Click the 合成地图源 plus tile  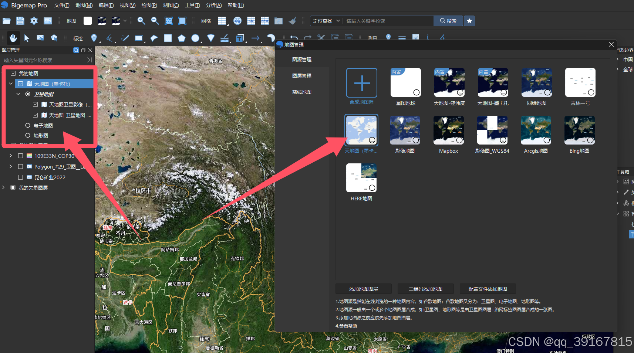coord(362,83)
